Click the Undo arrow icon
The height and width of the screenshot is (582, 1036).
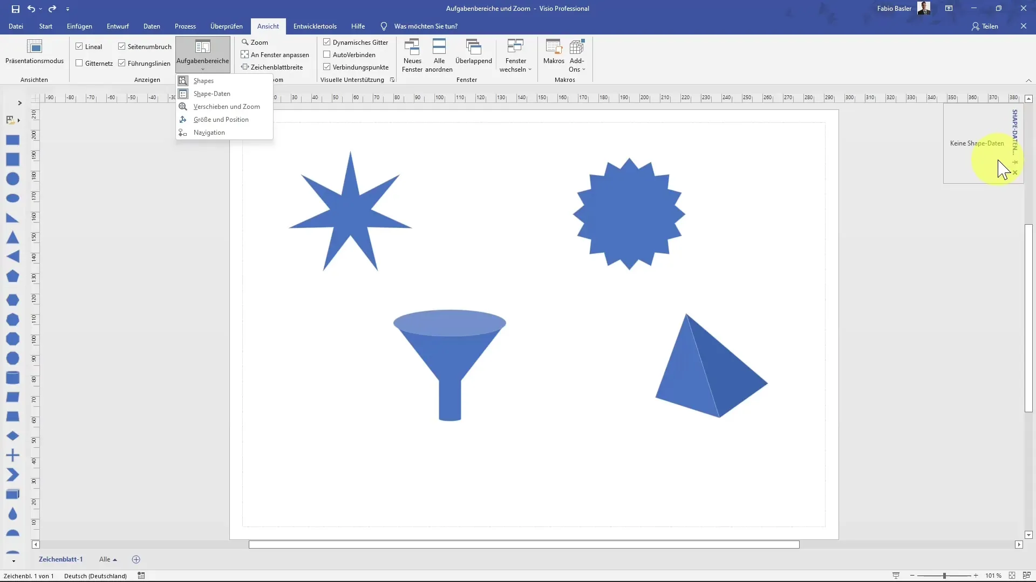coord(31,9)
